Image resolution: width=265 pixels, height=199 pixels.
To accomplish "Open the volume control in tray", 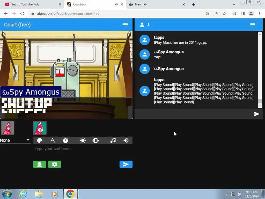I will coord(239,194).
